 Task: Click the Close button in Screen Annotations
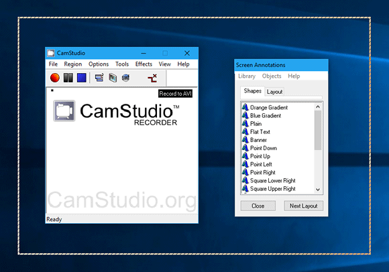coord(258,206)
